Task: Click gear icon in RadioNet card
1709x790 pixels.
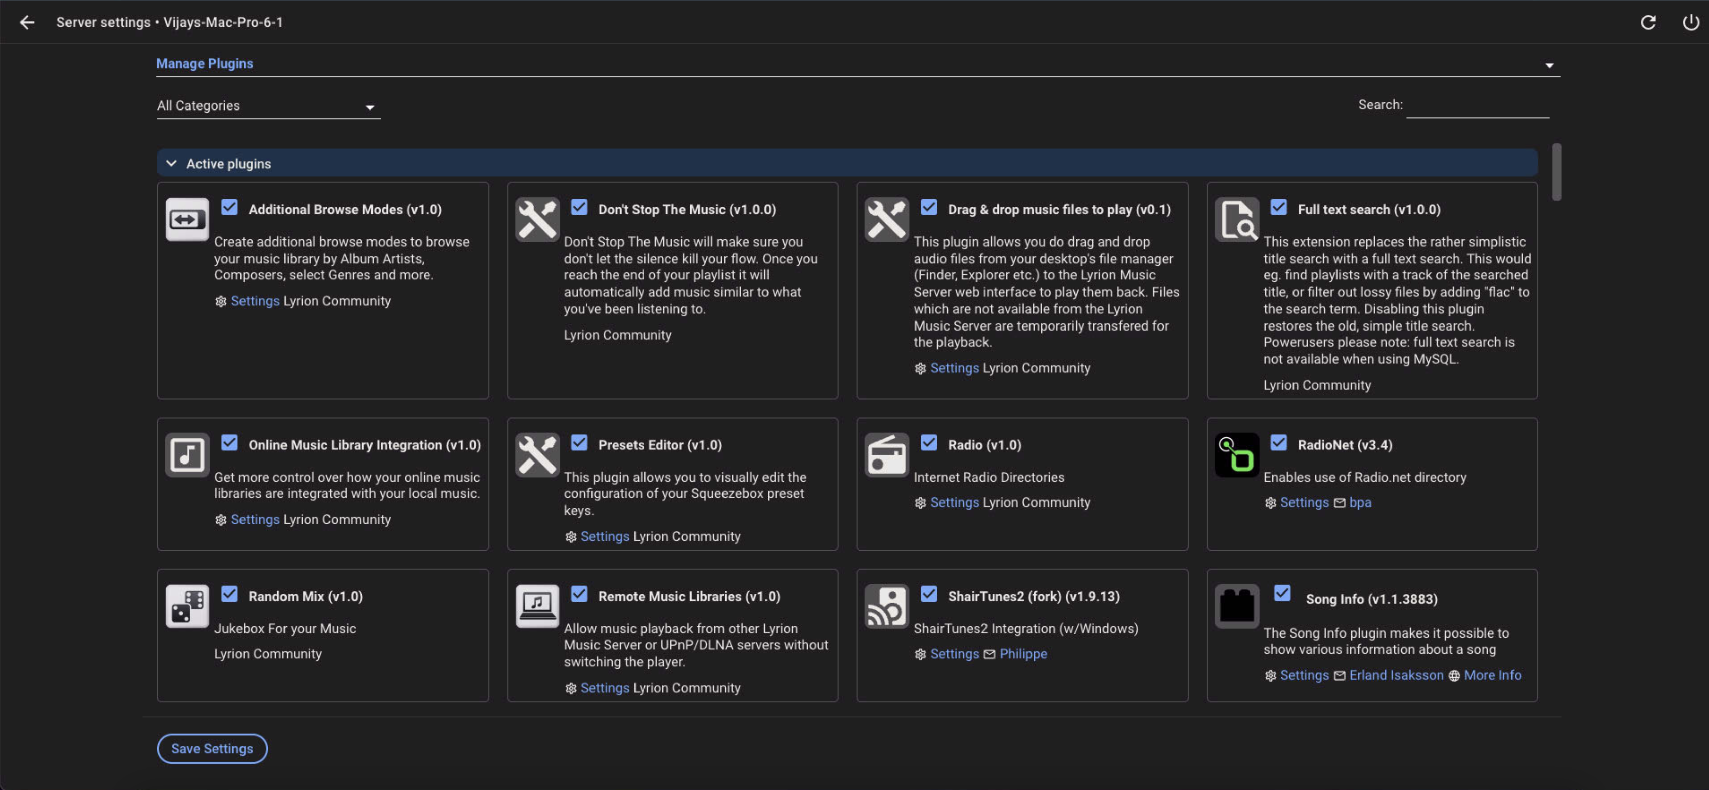Action: [x=1270, y=503]
